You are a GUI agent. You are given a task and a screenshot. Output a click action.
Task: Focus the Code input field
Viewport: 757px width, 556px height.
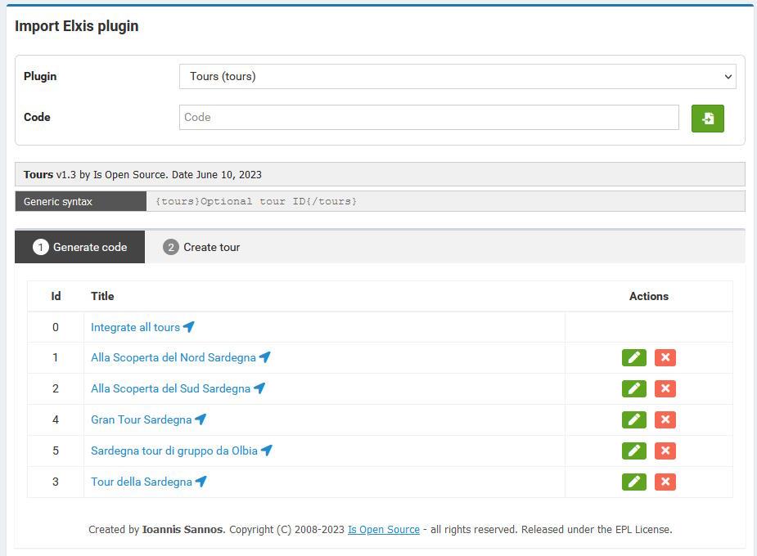click(429, 117)
